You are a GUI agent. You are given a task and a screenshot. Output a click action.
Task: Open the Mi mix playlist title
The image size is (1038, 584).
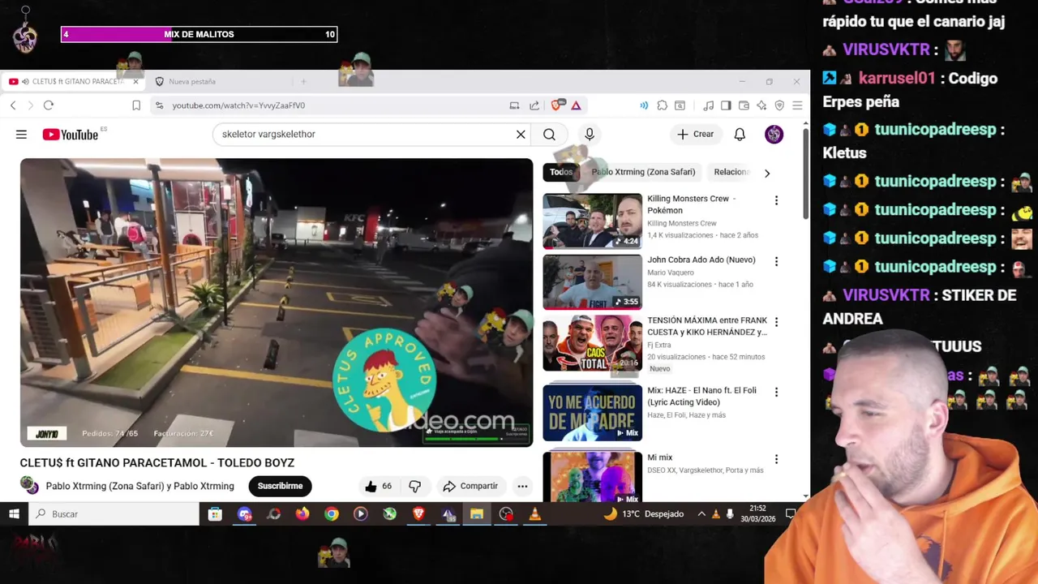coord(659,457)
